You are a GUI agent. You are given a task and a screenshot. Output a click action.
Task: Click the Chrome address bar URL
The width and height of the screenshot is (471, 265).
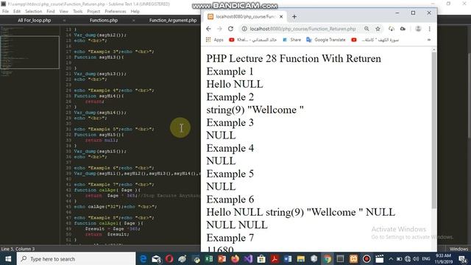pyautogui.click(x=302, y=29)
